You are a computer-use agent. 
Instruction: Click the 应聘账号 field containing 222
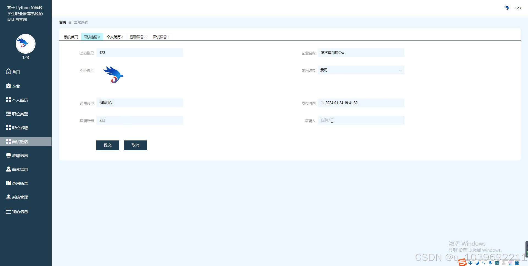(x=140, y=120)
